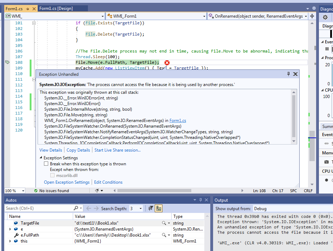Image resolution: width=333 pixels, height=251 pixels.
Task: Open the Form1.cs link in call stack
Action: pos(178,121)
